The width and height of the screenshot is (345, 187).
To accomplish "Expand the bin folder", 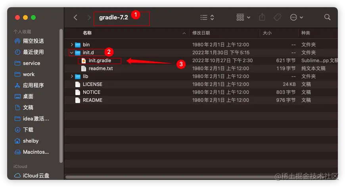I will point(72,45).
